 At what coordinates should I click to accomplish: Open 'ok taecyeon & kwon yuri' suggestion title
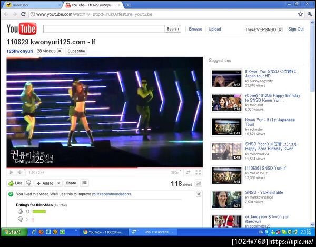(267, 219)
